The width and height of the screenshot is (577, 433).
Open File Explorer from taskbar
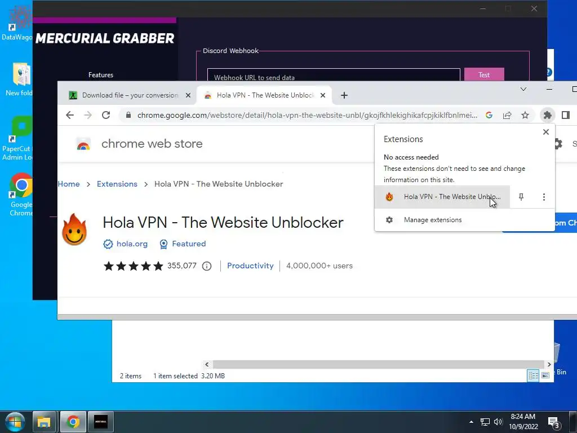coord(44,422)
